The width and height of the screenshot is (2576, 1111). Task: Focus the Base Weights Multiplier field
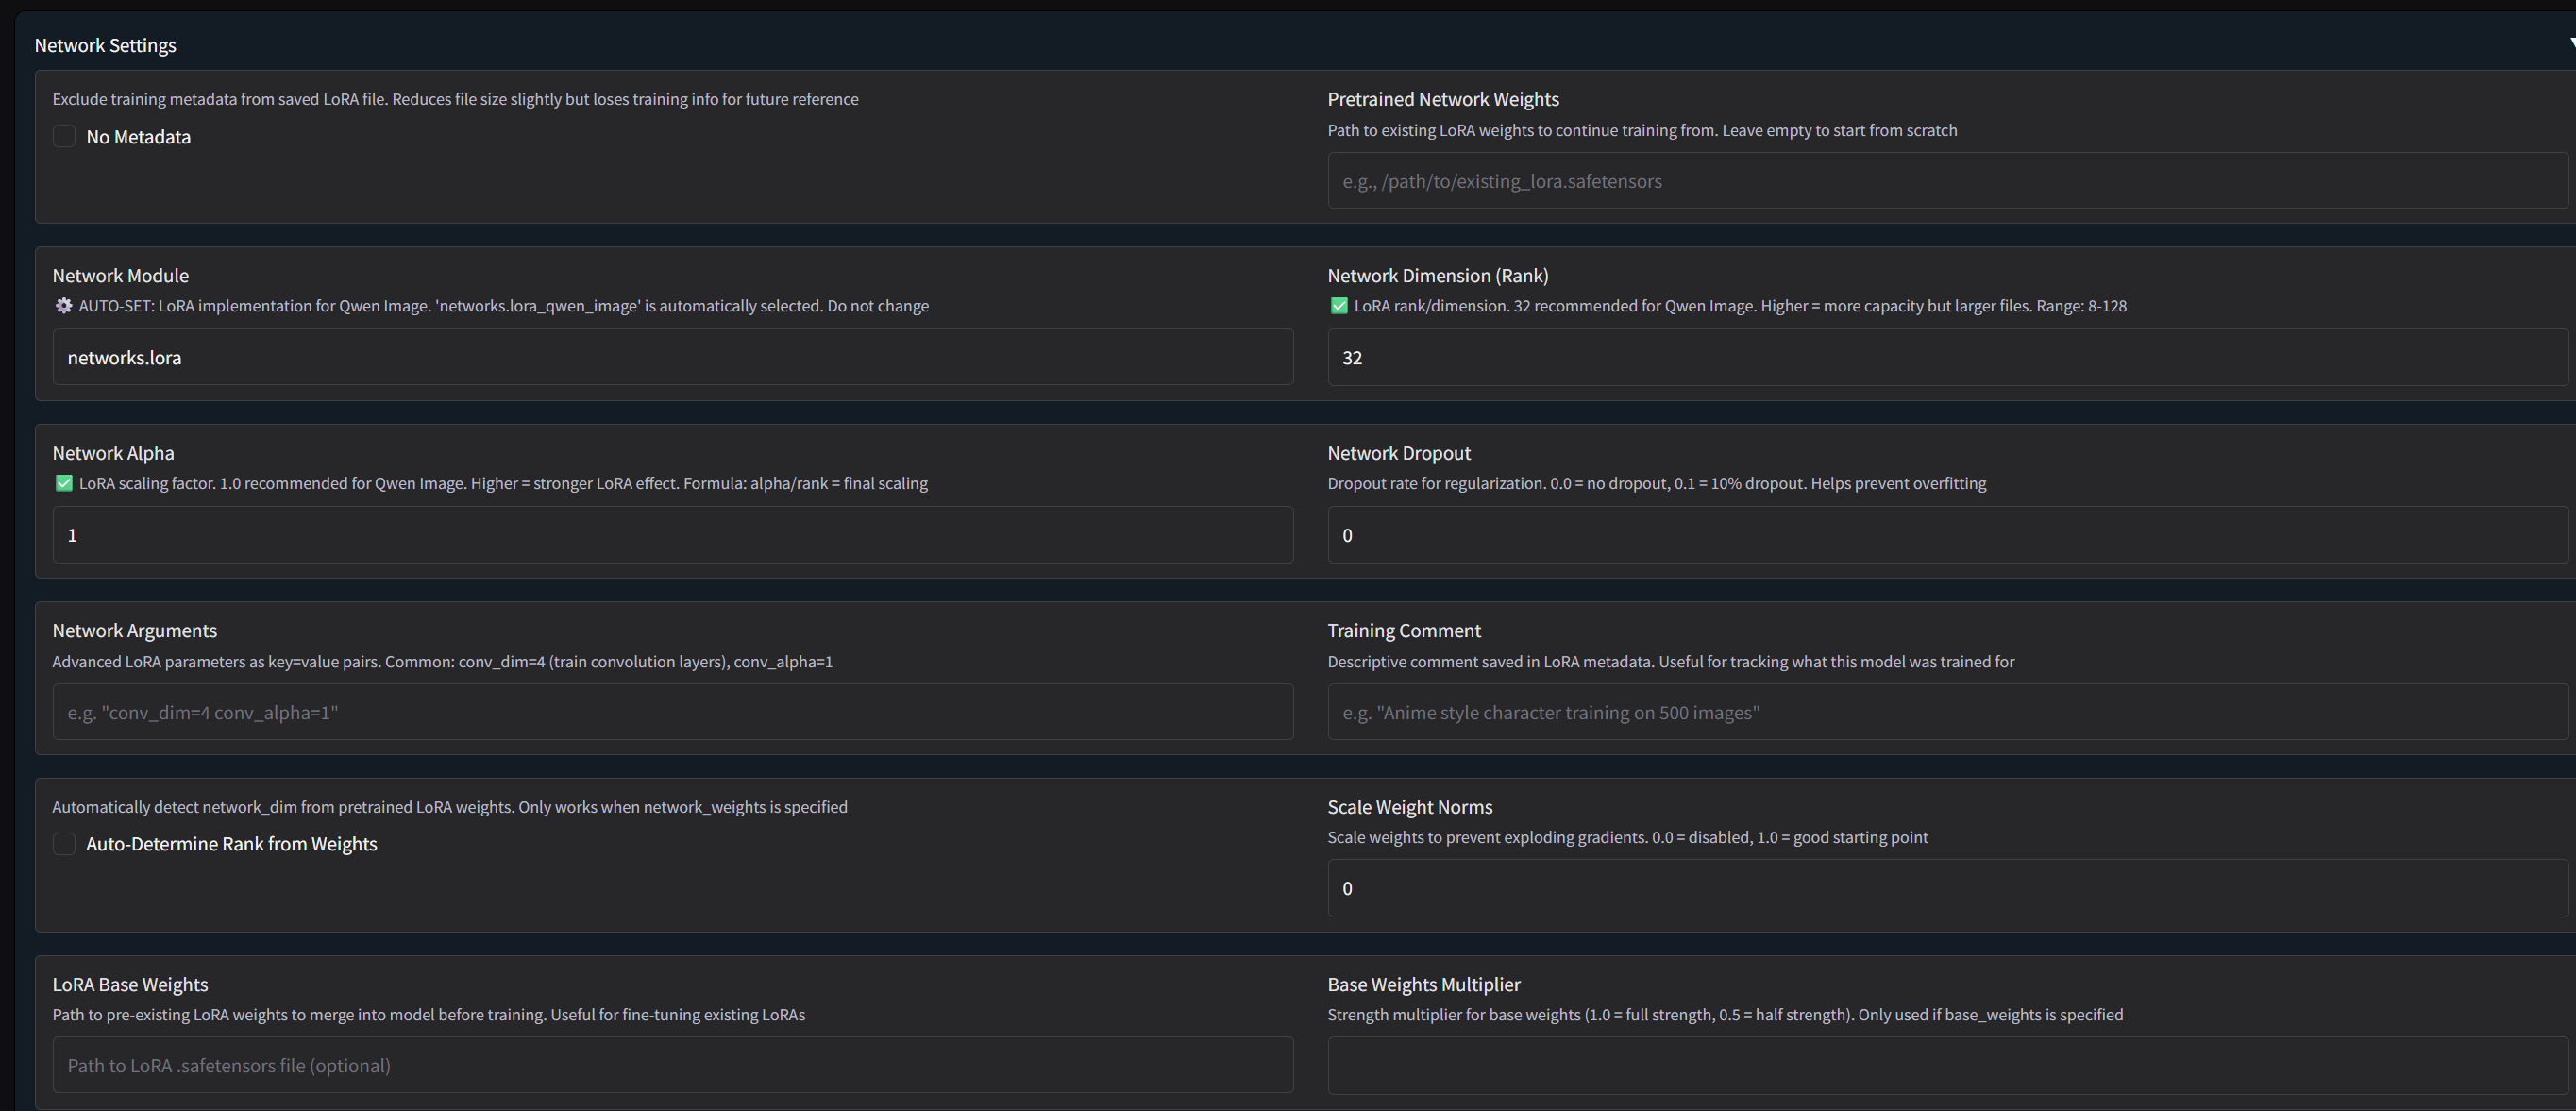coord(1946,1065)
